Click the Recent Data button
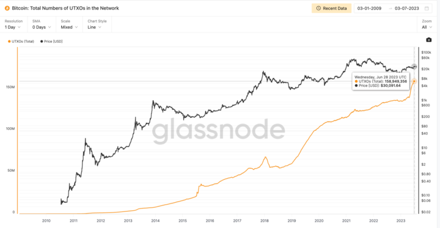 pos(331,9)
